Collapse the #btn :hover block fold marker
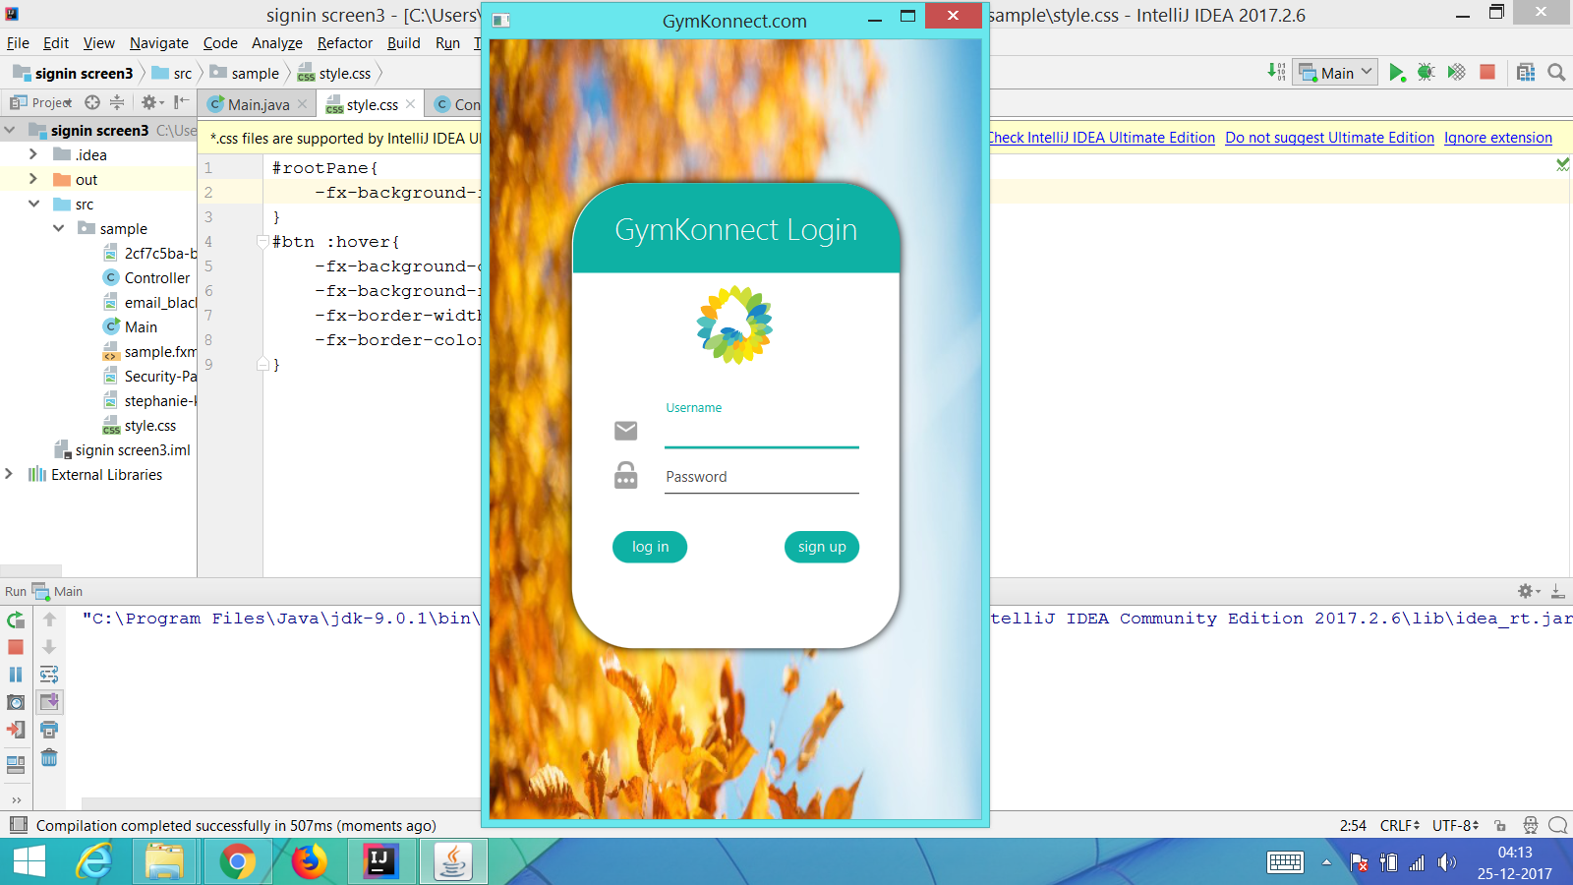This screenshot has width=1573, height=885. [262, 242]
